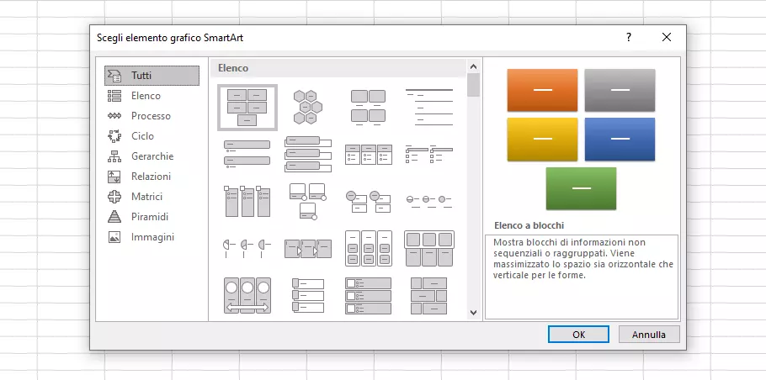Close the SmartArt dialog with the X
This screenshot has height=380, width=766.
pyautogui.click(x=667, y=37)
